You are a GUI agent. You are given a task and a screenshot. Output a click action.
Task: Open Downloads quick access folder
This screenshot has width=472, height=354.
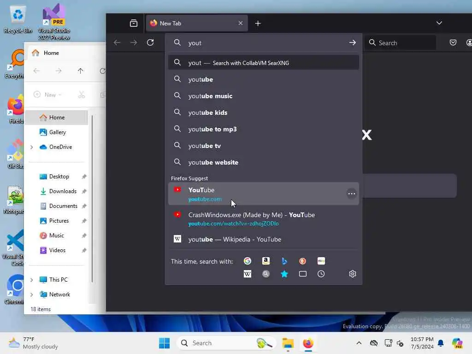click(x=57, y=191)
